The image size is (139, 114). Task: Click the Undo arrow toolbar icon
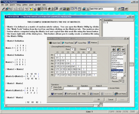(26, 9)
